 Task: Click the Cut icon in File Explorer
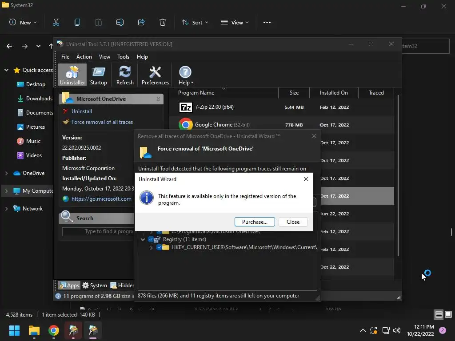point(56,22)
